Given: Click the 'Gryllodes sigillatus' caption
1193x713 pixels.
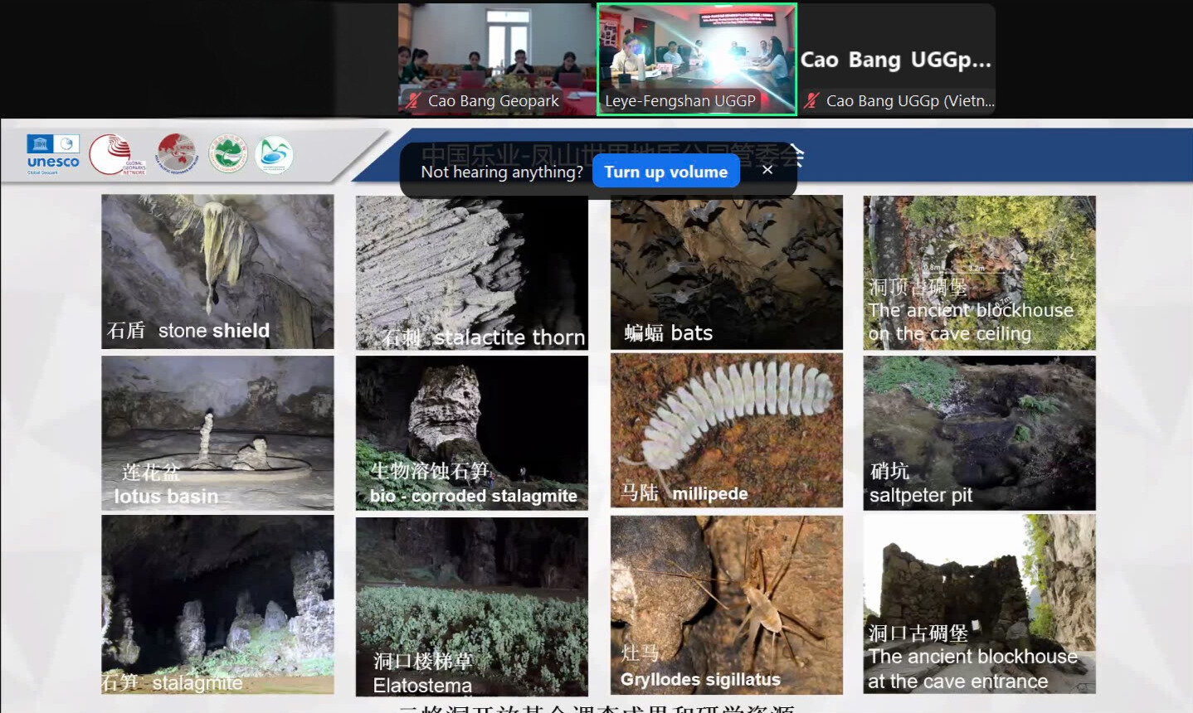Looking at the screenshot, I should tap(700, 680).
